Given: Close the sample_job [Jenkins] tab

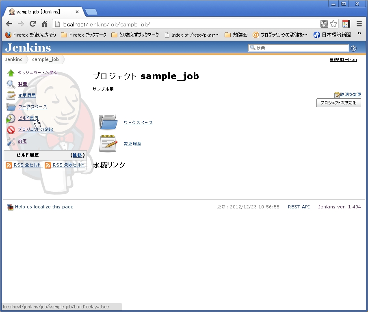Looking at the screenshot, I should 77,12.
